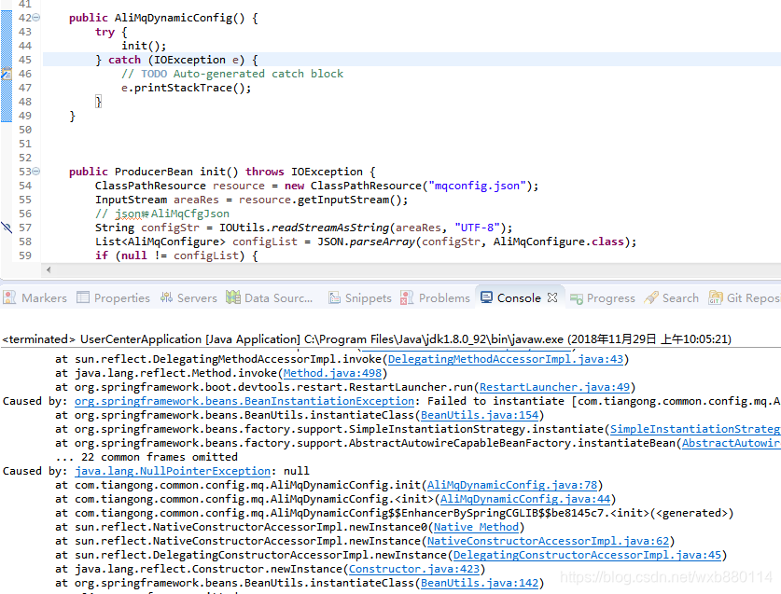Open the RestartLauncher.java:49 link
781x594 pixels.
(554, 387)
